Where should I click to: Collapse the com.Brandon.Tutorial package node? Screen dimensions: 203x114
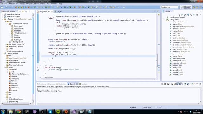coord(8,24)
